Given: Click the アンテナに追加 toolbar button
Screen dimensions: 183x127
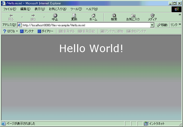Looking at the screenshot, I should pyautogui.click(x=112, y=31).
